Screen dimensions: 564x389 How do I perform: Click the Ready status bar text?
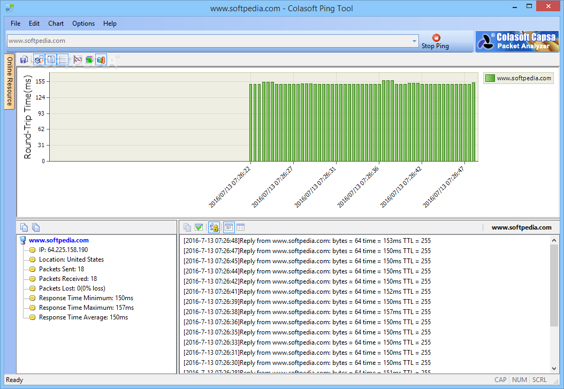point(14,380)
